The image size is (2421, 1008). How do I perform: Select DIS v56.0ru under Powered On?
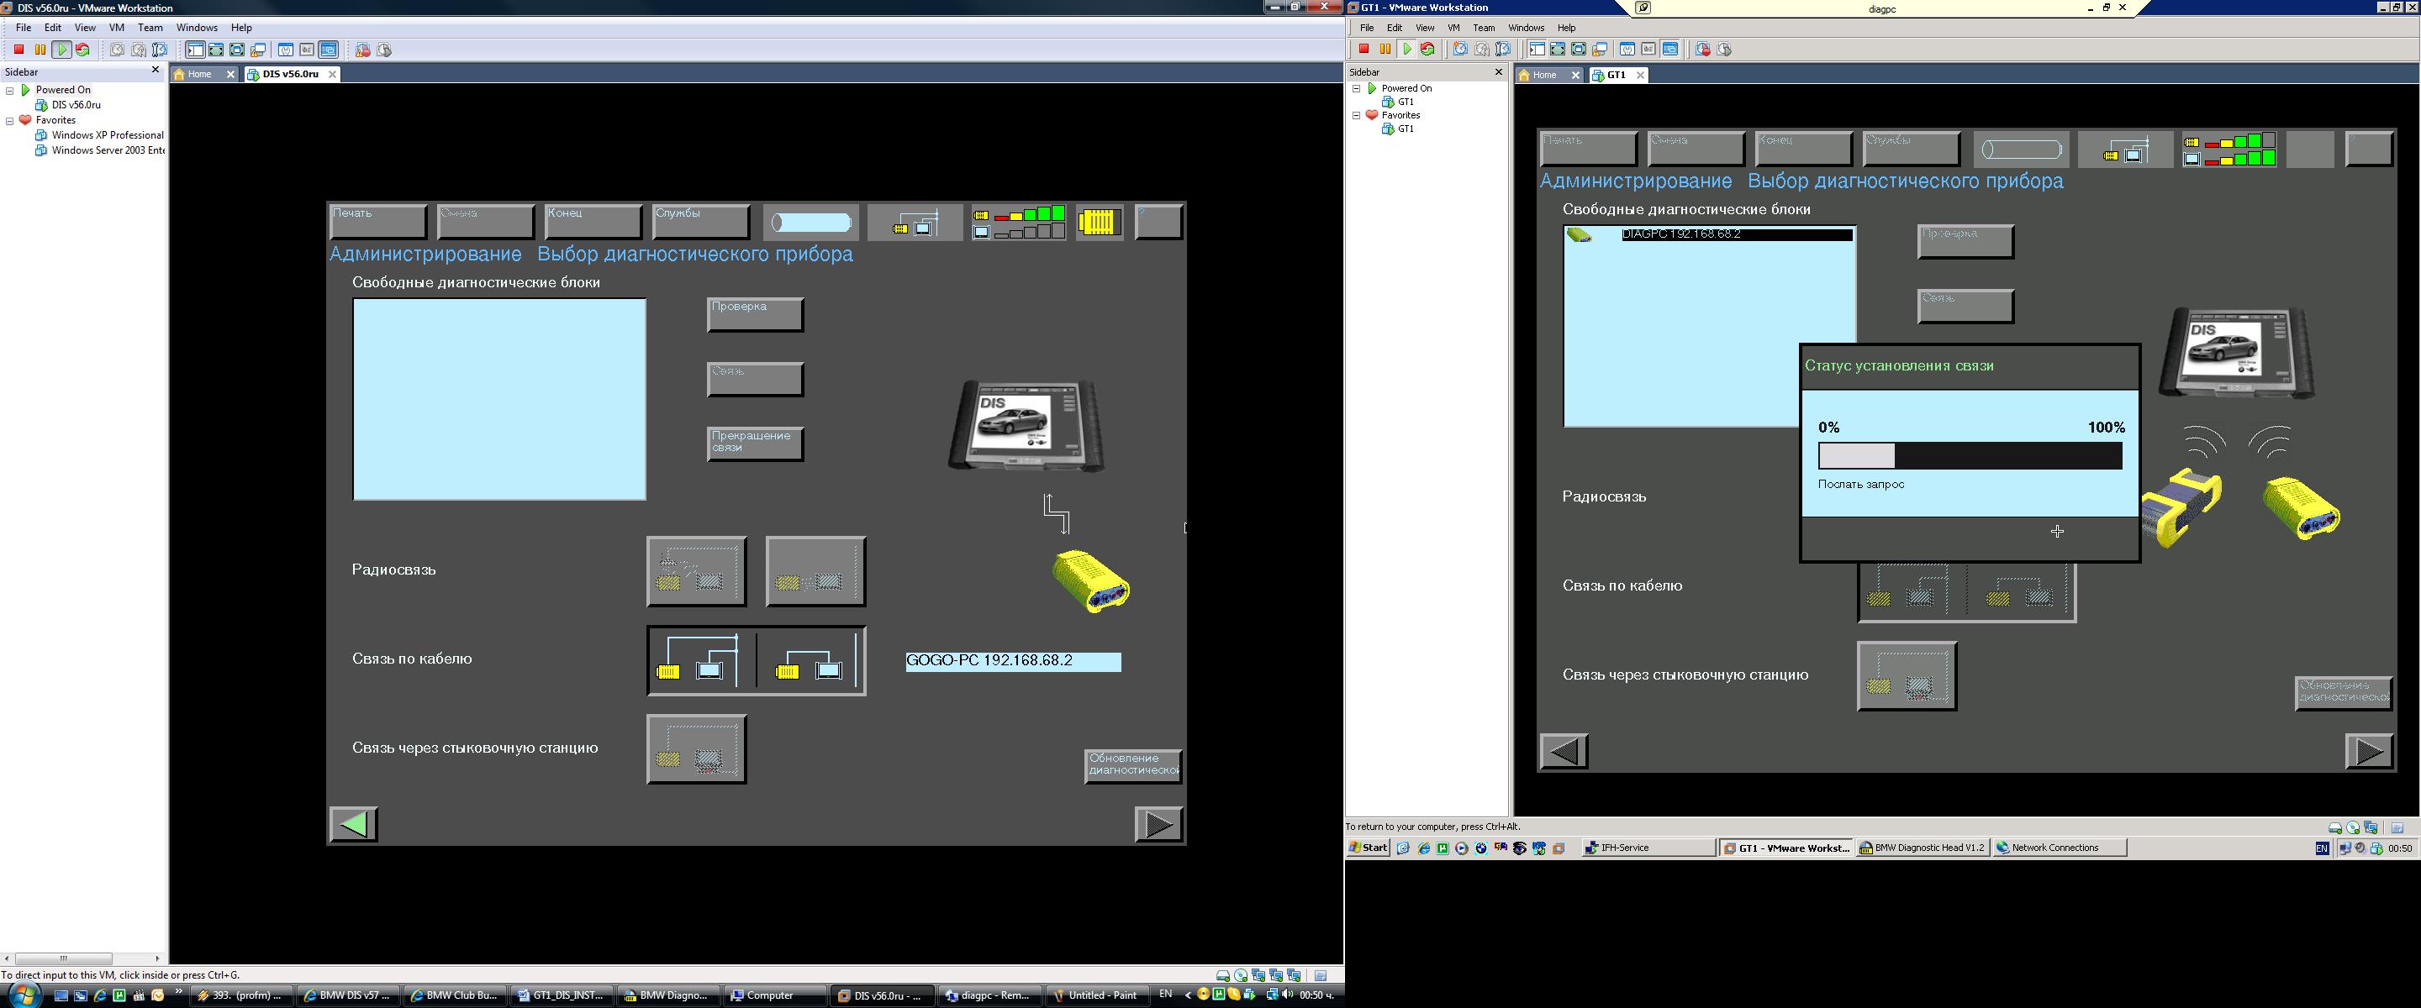(67, 105)
